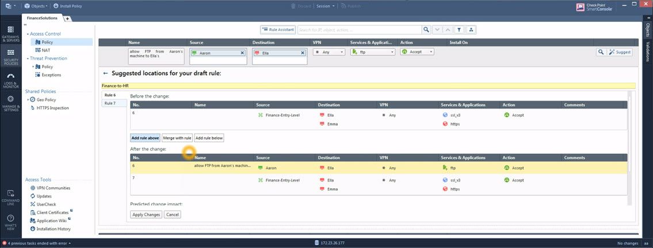
Task: Collapse the Threat Prevention tree section
Action: 28,59
